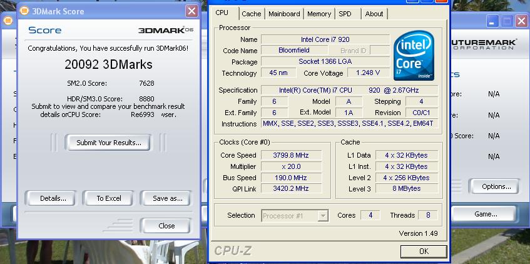The height and width of the screenshot is (264, 530).
Task: Click the Multiplier value x 20.0
Action: 291,166
